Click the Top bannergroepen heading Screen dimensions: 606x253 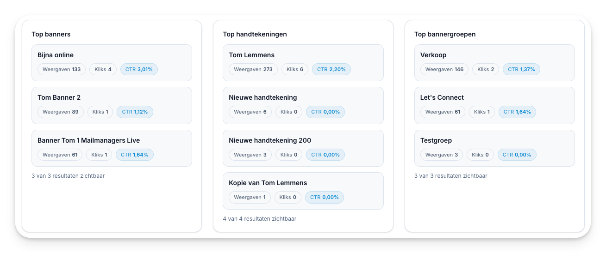point(444,34)
